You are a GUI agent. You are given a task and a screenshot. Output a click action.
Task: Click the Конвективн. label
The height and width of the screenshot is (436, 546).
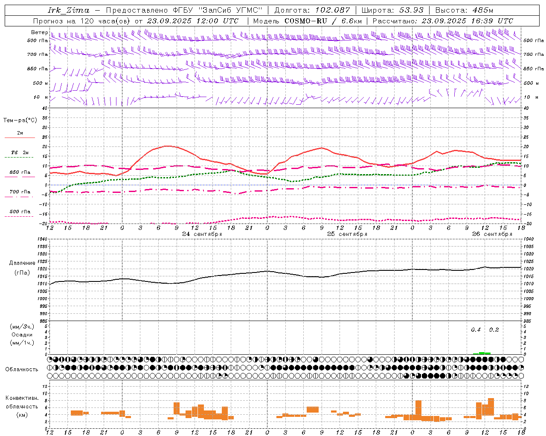[22, 398]
